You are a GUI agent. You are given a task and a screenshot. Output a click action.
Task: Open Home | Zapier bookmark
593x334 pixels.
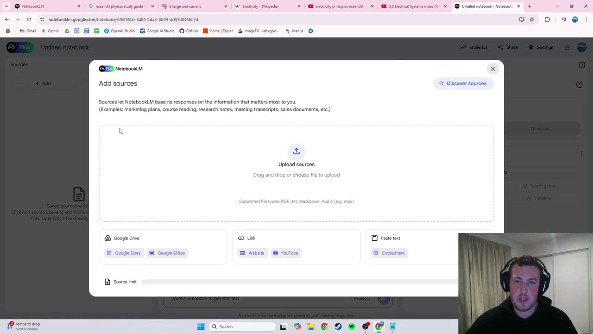[218, 31]
